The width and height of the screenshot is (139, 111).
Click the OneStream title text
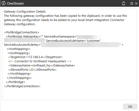pyautogui.click(x=15, y=3)
